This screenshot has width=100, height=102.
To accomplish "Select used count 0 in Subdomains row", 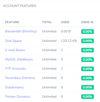I will (62, 87).
